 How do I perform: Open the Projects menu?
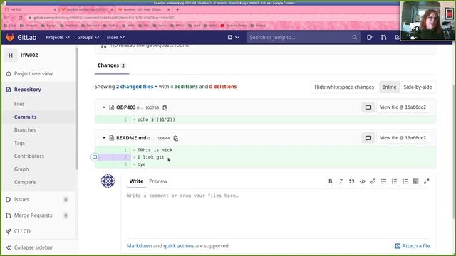pos(58,38)
